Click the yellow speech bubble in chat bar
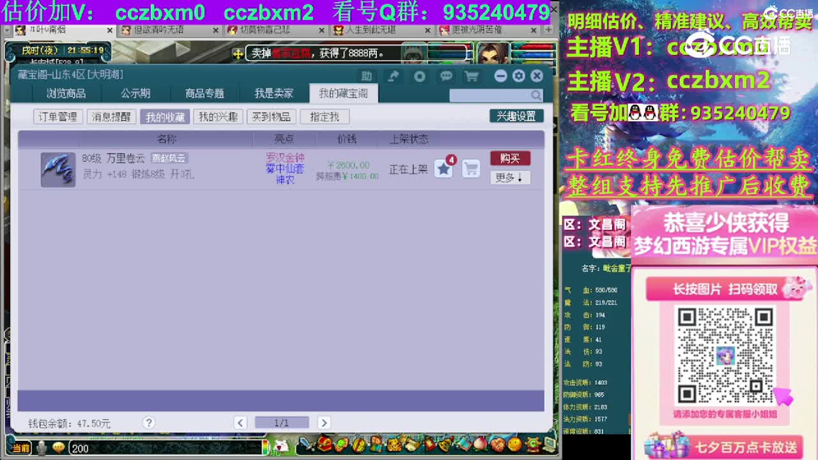Screen dimensions: 818x460 (58, 448)
